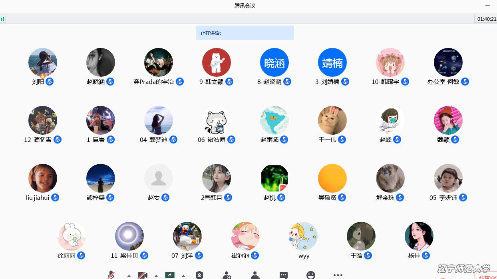497x279 pixels.
Task: Click the currently speaking banner
Action: (245, 33)
